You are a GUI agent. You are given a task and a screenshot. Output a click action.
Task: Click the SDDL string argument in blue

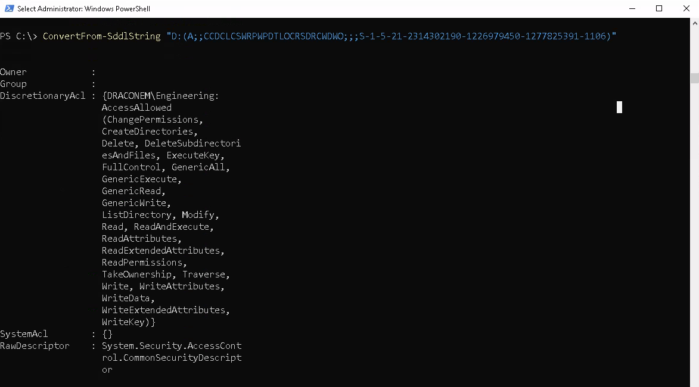click(392, 36)
